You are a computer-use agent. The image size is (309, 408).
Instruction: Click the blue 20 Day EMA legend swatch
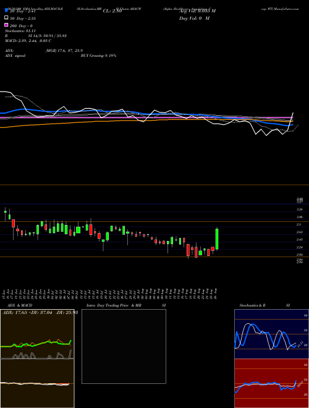coord(6,11)
